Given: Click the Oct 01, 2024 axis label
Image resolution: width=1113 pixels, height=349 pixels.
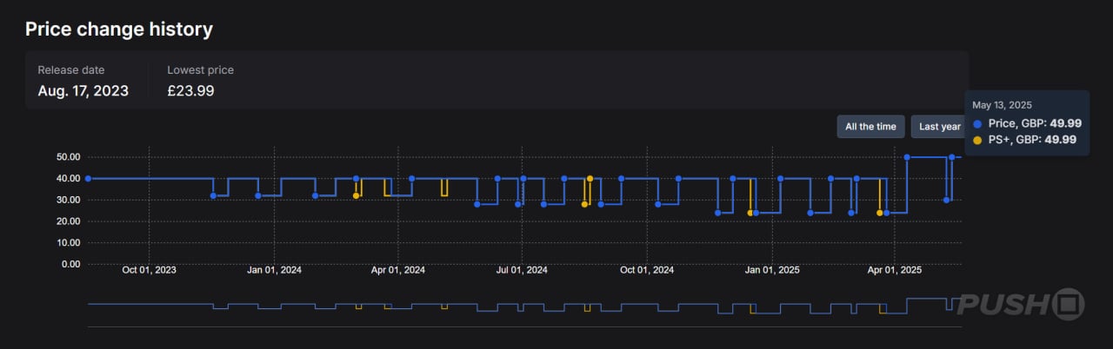Looking at the screenshot, I should pyautogui.click(x=646, y=270).
